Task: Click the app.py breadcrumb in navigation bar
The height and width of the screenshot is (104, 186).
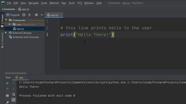Action: pyautogui.click(x=24, y=9)
